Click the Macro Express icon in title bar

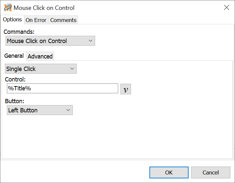coord(8,8)
